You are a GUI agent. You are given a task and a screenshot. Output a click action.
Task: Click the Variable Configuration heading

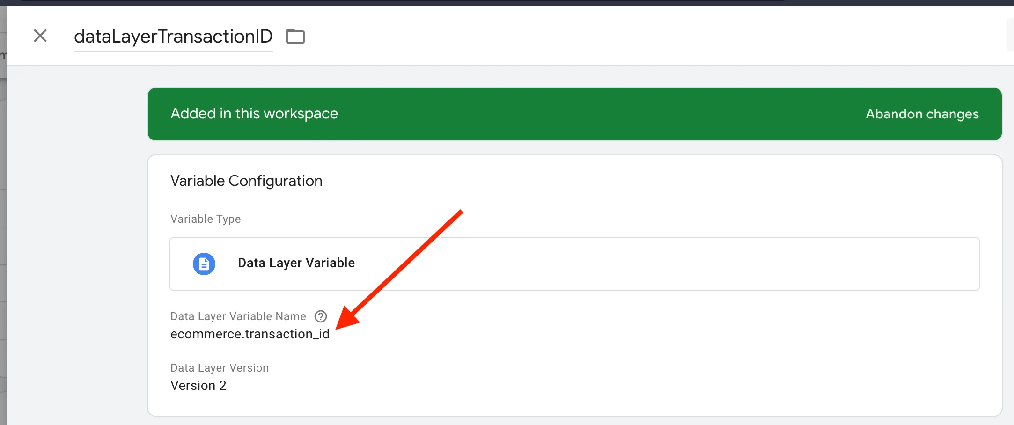click(246, 181)
